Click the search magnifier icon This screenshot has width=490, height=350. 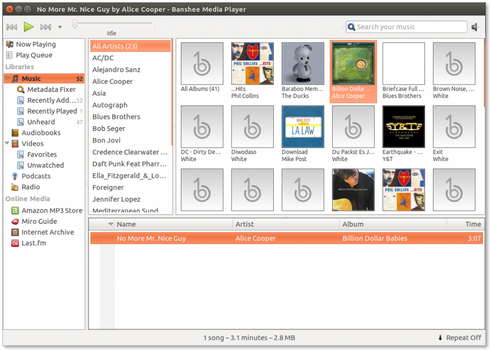pos(352,27)
